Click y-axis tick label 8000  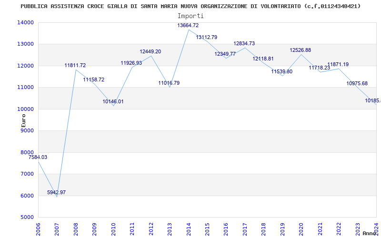tap(27, 152)
